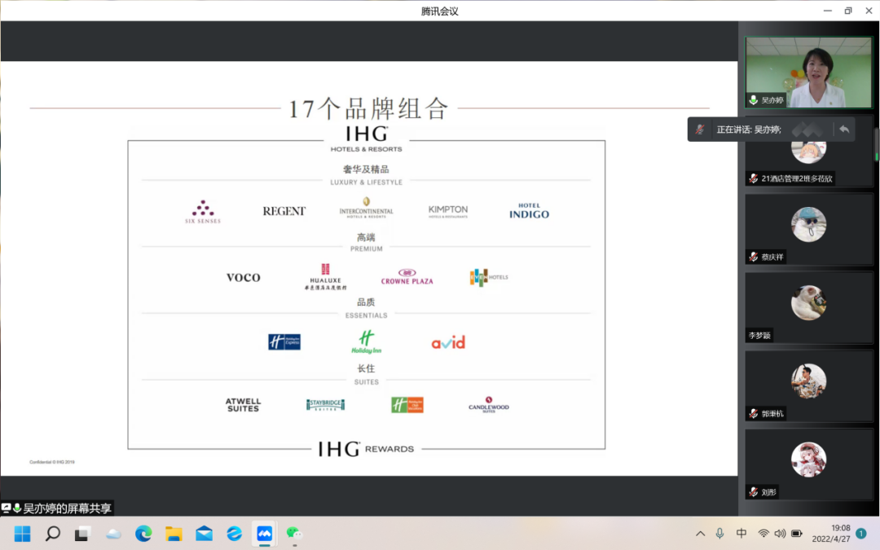Open Task View on the taskbar
The image size is (880, 550).
[x=82, y=533]
